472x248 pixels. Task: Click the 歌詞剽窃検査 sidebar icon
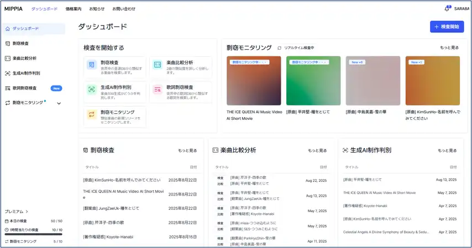(8, 88)
